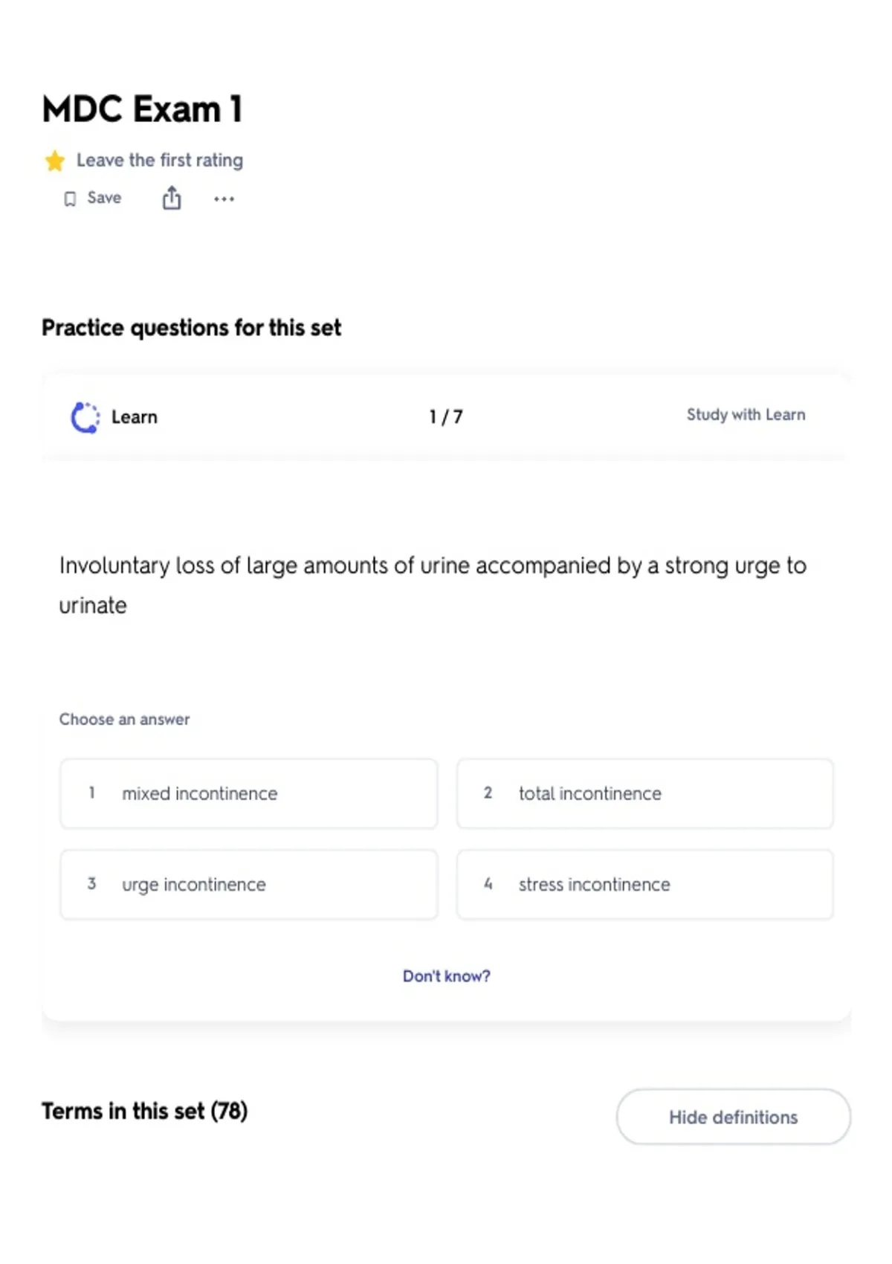Choose answer 3 urge incontinence
Screen dimensions: 892x1264
tap(248, 884)
